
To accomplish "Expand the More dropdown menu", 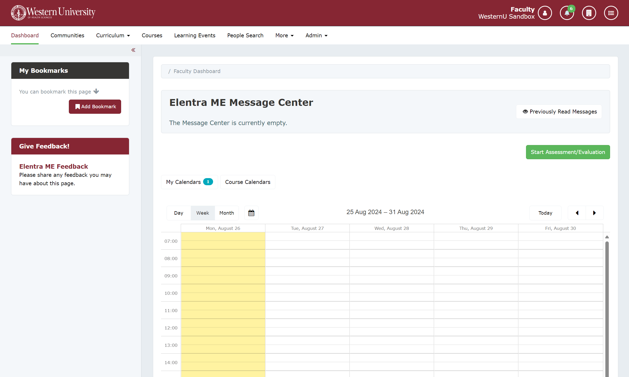I will pos(284,35).
